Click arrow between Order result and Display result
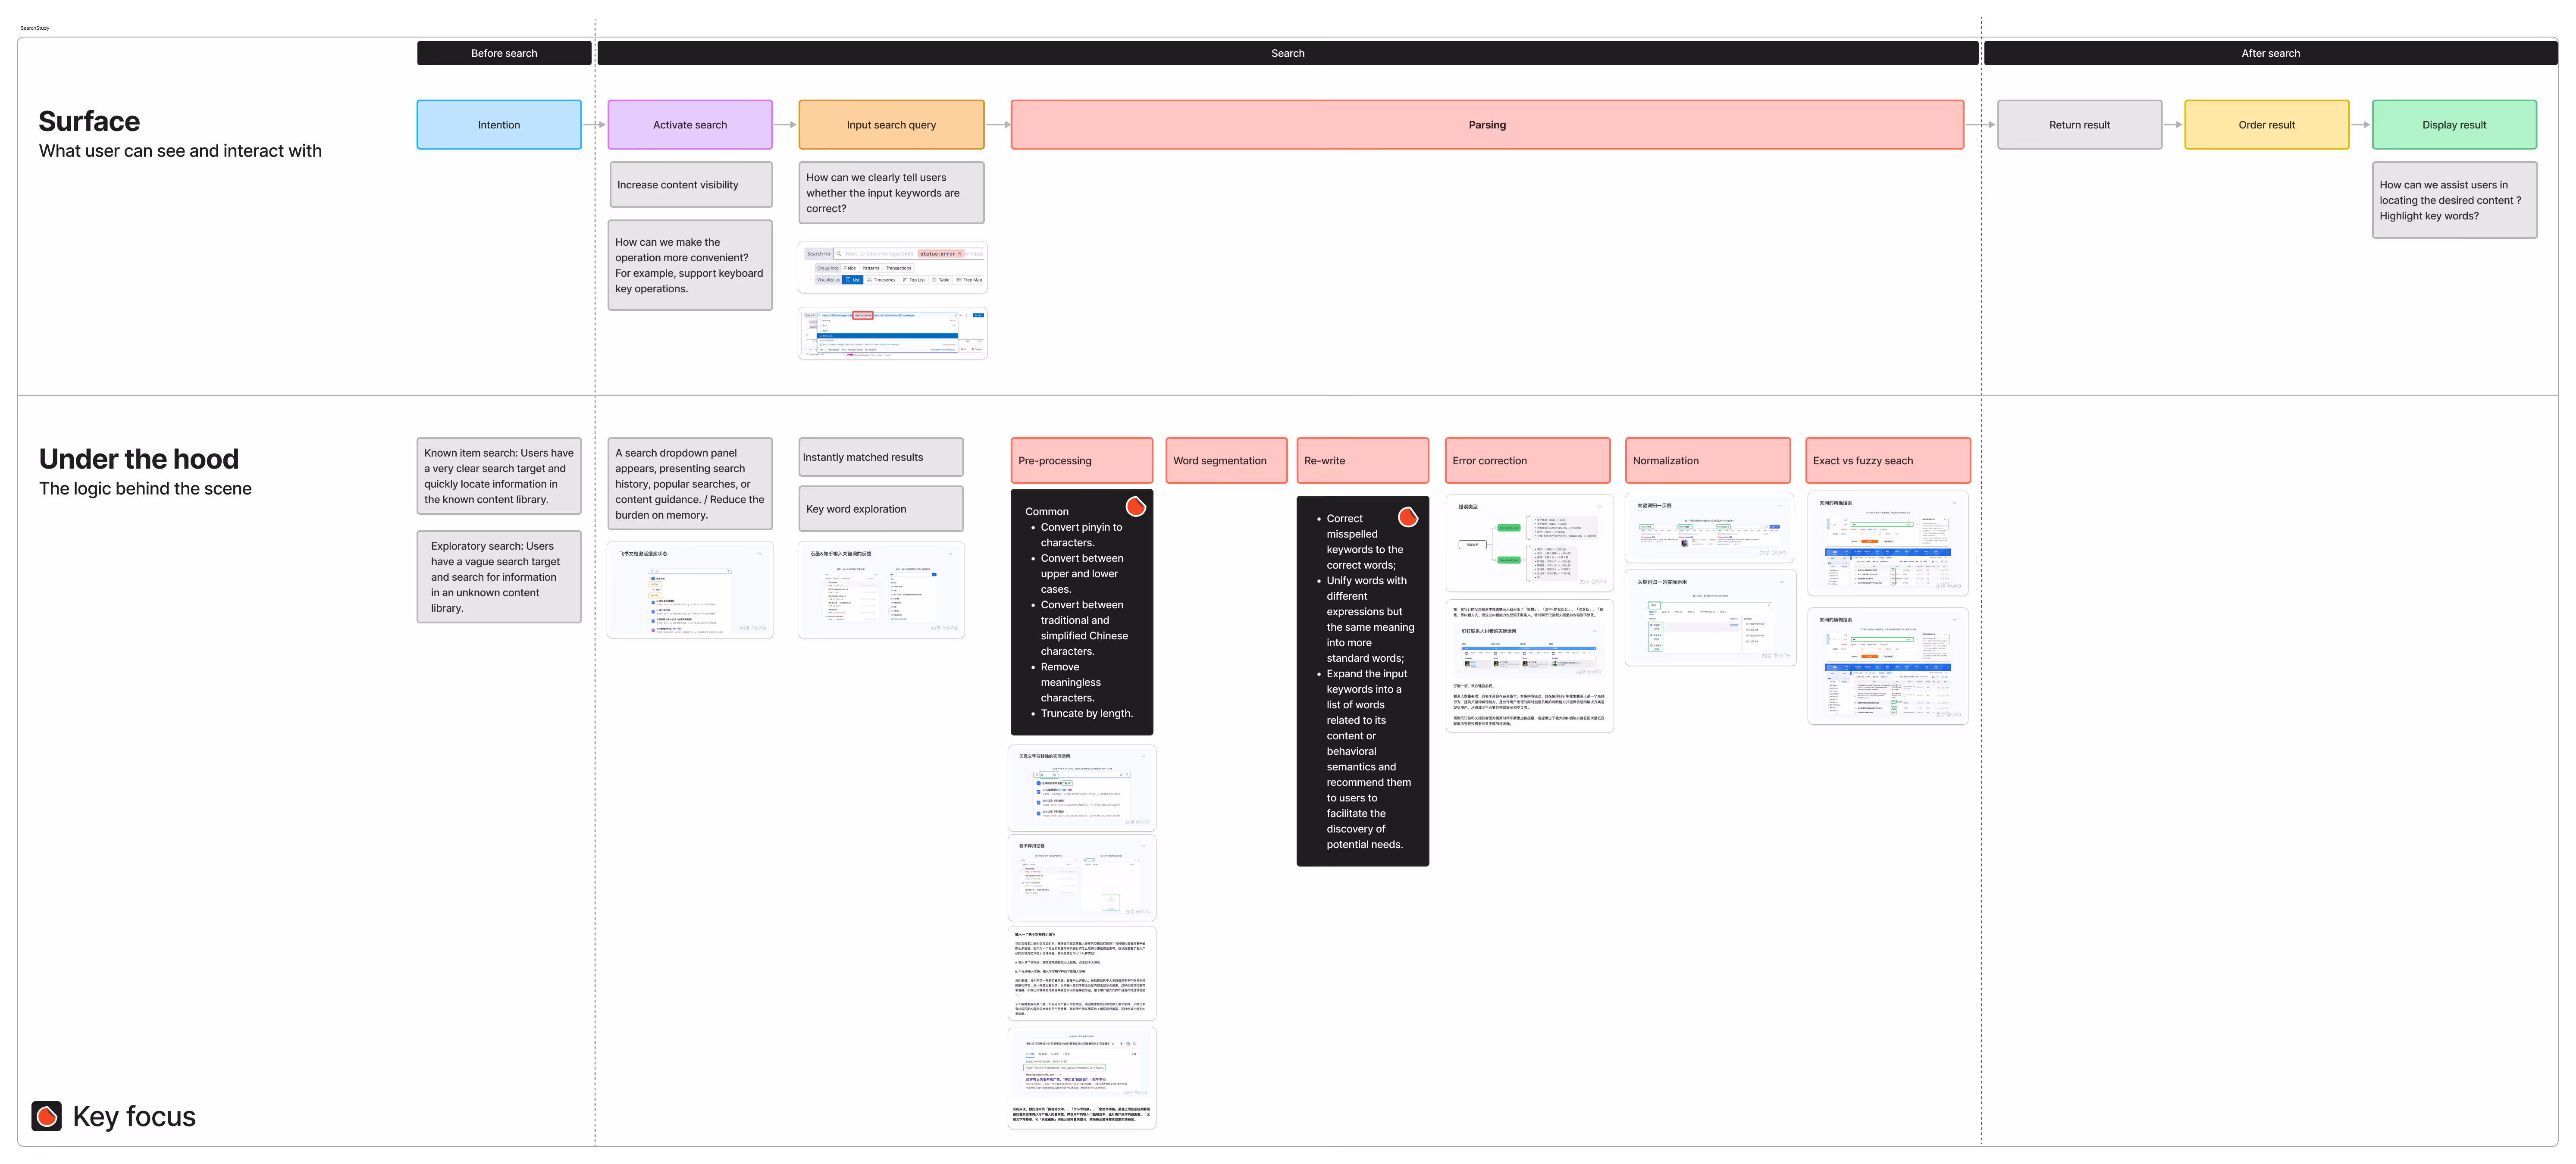Viewport: 2576px width, 1164px height. pyautogui.click(x=2360, y=125)
